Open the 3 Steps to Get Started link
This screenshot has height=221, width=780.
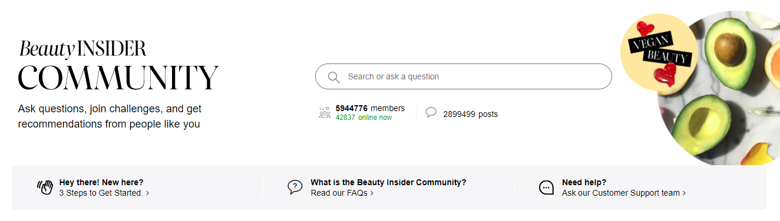tap(104, 193)
